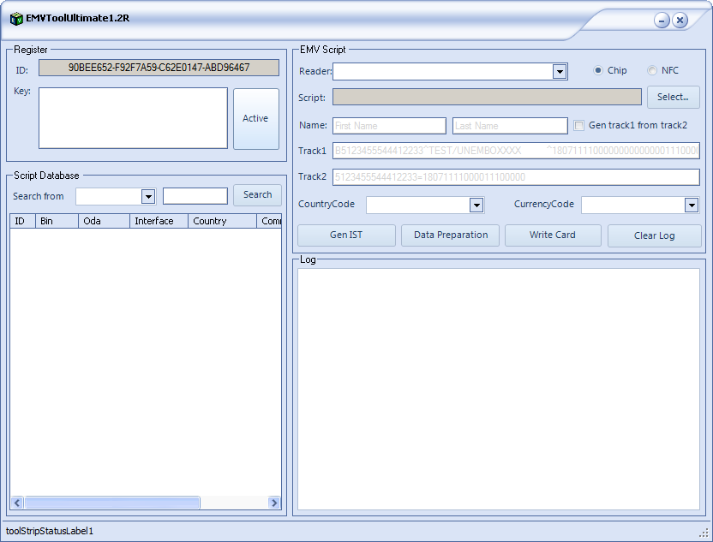Click the Active button

tap(255, 119)
